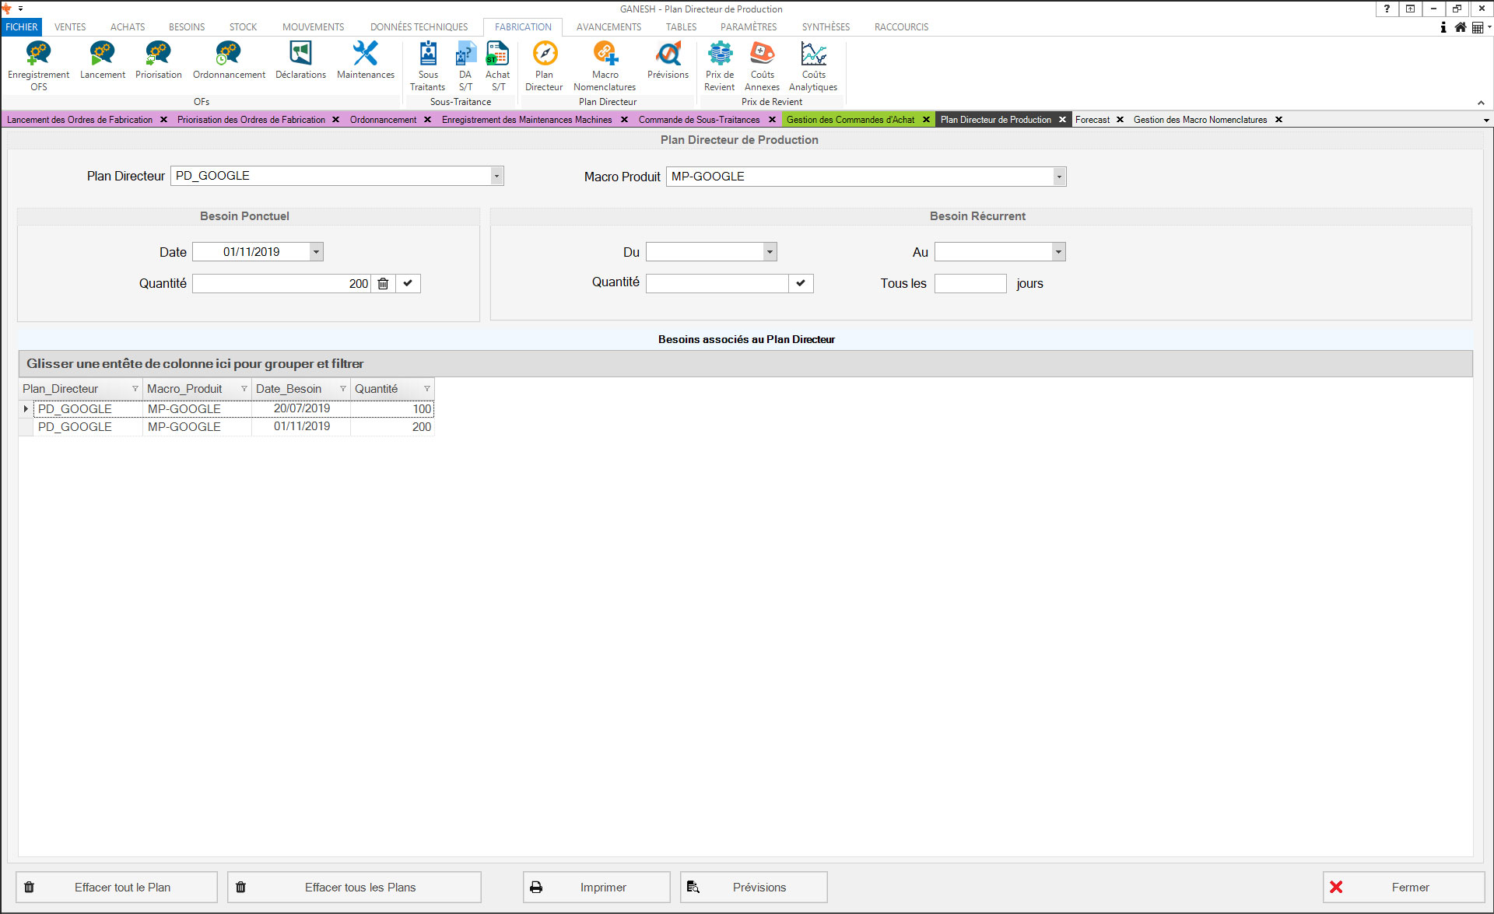Click trash icon next to Quantité 200
This screenshot has width=1494, height=914.
pos(383,284)
